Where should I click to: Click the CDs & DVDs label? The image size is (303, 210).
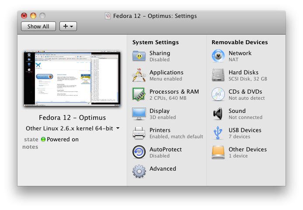click(245, 91)
